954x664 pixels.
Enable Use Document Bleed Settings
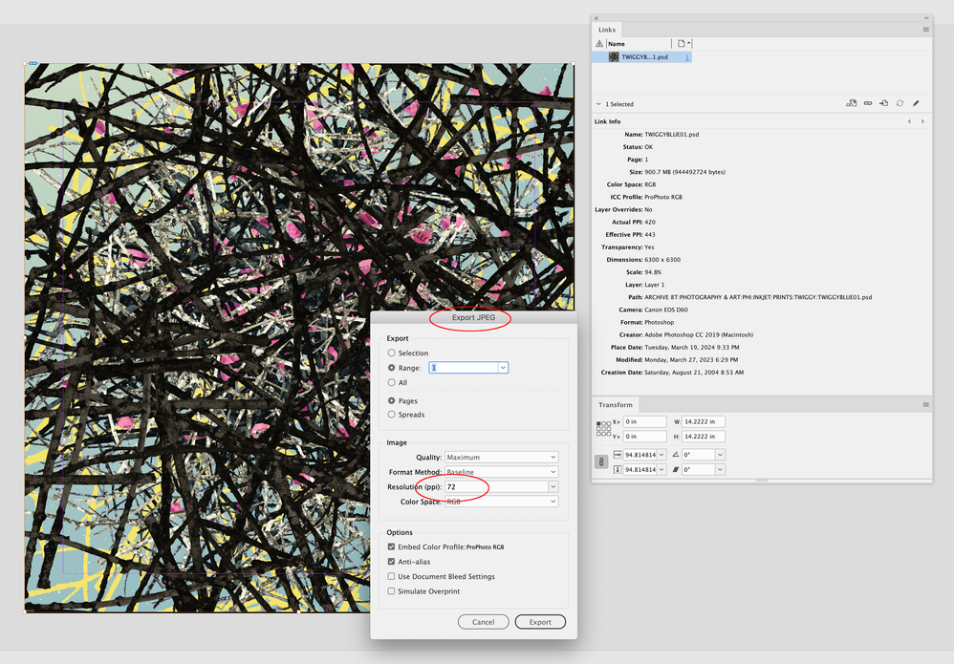pyautogui.click(x=391, y=576)
